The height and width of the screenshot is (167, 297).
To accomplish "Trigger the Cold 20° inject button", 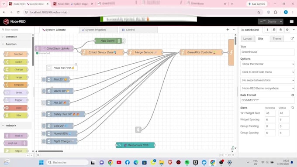I will coord(44,126).
